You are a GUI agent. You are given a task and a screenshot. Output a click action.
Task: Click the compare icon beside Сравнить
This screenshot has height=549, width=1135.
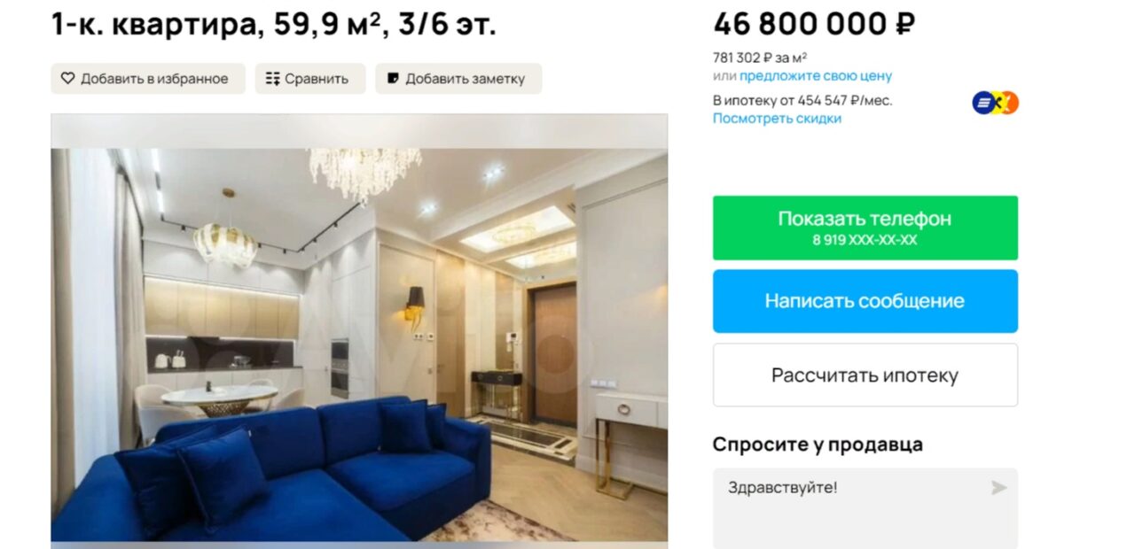tap(273, 79)
